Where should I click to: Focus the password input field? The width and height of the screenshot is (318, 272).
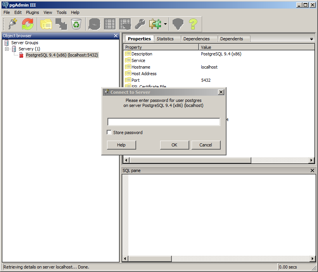[x=163, y=122]
